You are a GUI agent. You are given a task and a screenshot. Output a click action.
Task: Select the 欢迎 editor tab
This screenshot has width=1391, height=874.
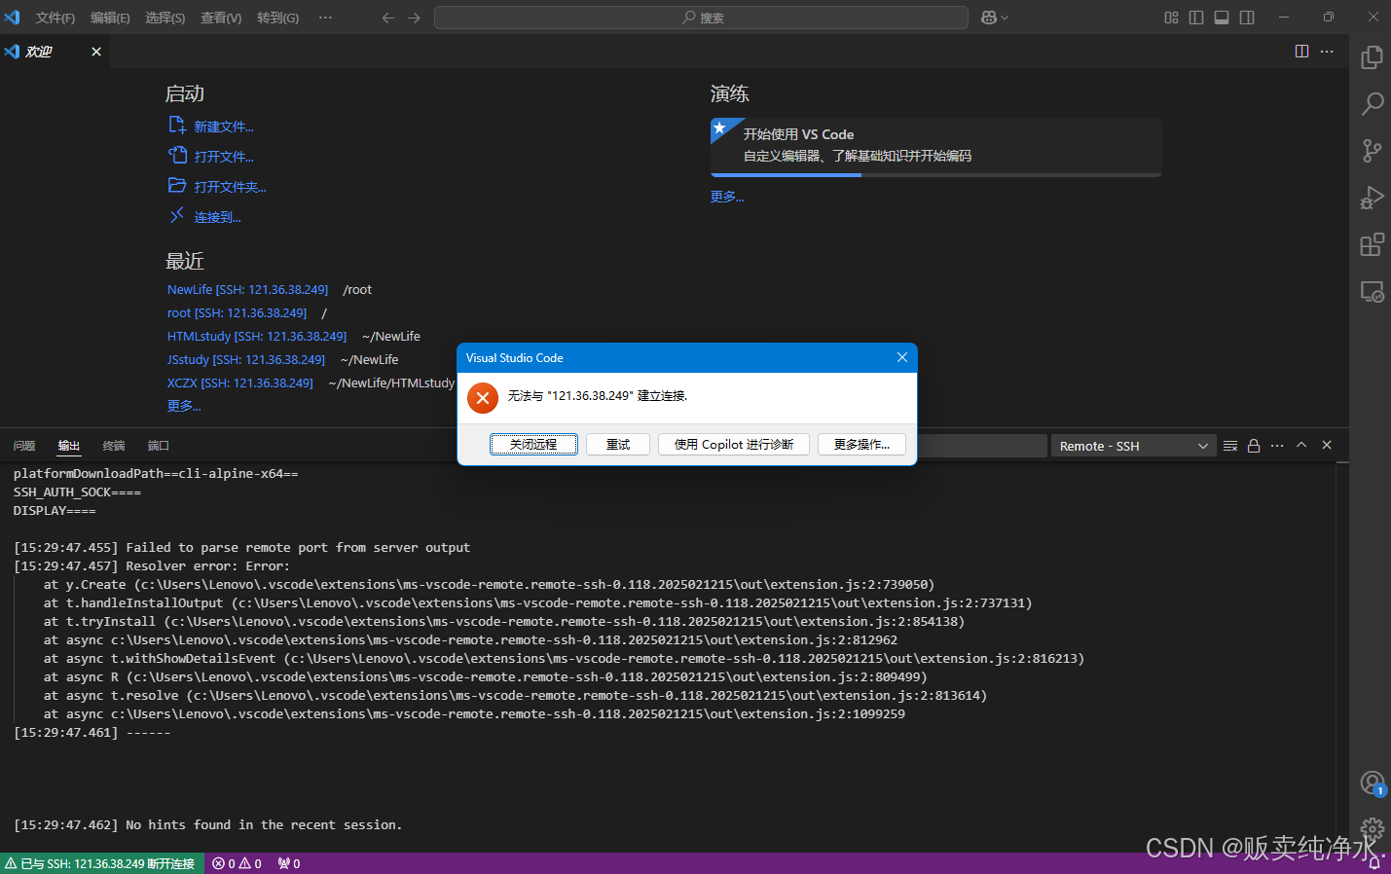pyautogui.click(x=55, y=52)
